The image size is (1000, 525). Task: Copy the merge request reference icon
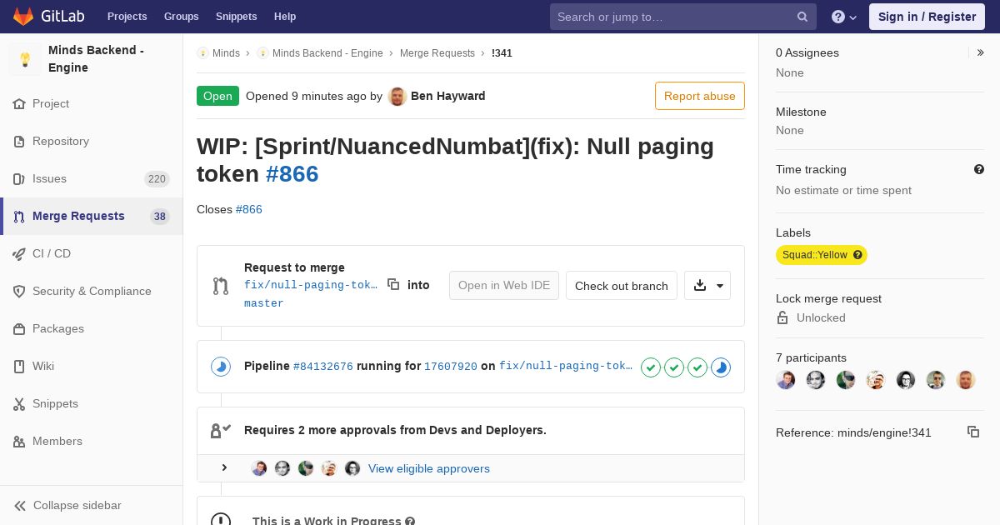click(x=973, y=432)
